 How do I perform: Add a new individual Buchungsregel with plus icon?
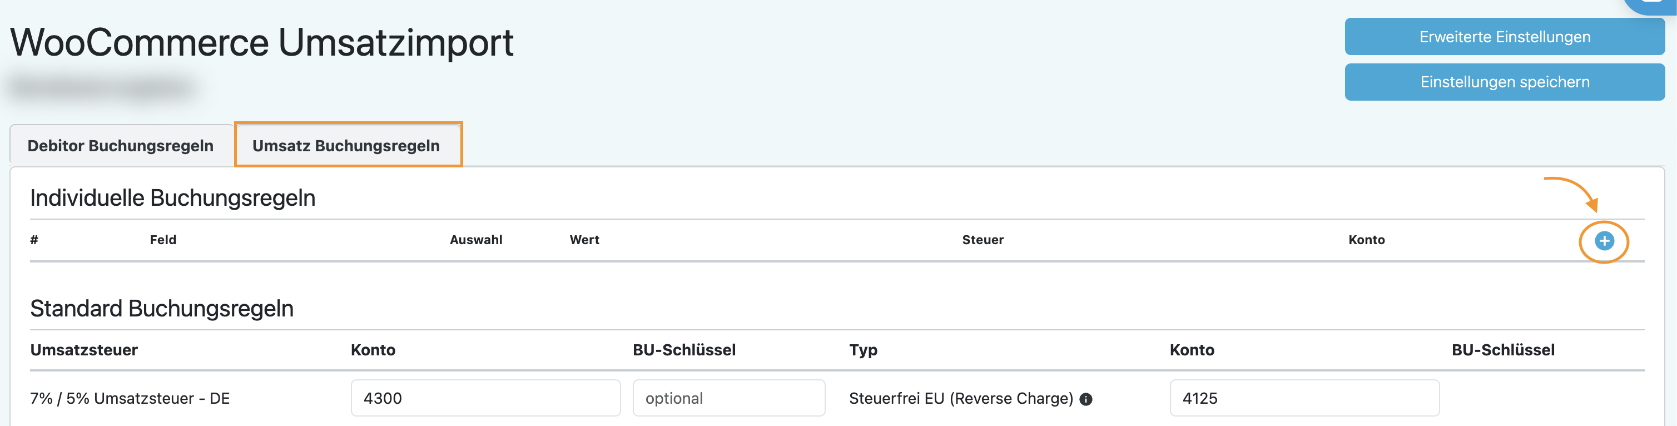click(1604, 241)
